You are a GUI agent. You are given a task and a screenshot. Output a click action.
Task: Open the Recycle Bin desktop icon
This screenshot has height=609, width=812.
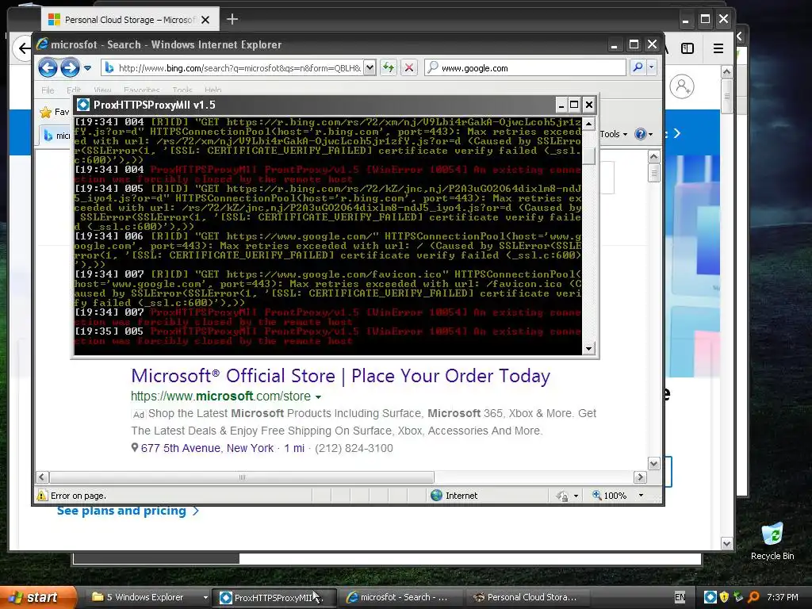[x=772, y=541]
